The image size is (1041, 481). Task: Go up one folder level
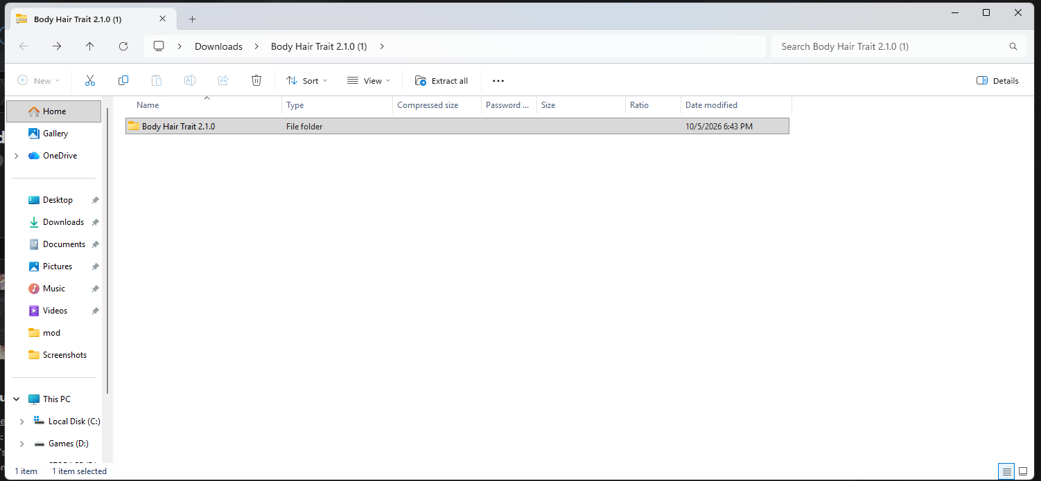tap(90, 46)
